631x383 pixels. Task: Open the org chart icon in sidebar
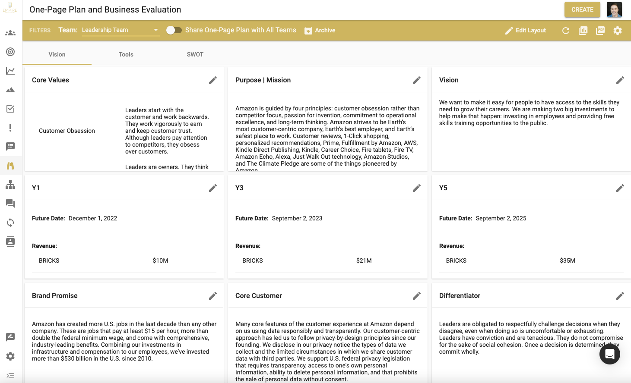tap(10, 185)
